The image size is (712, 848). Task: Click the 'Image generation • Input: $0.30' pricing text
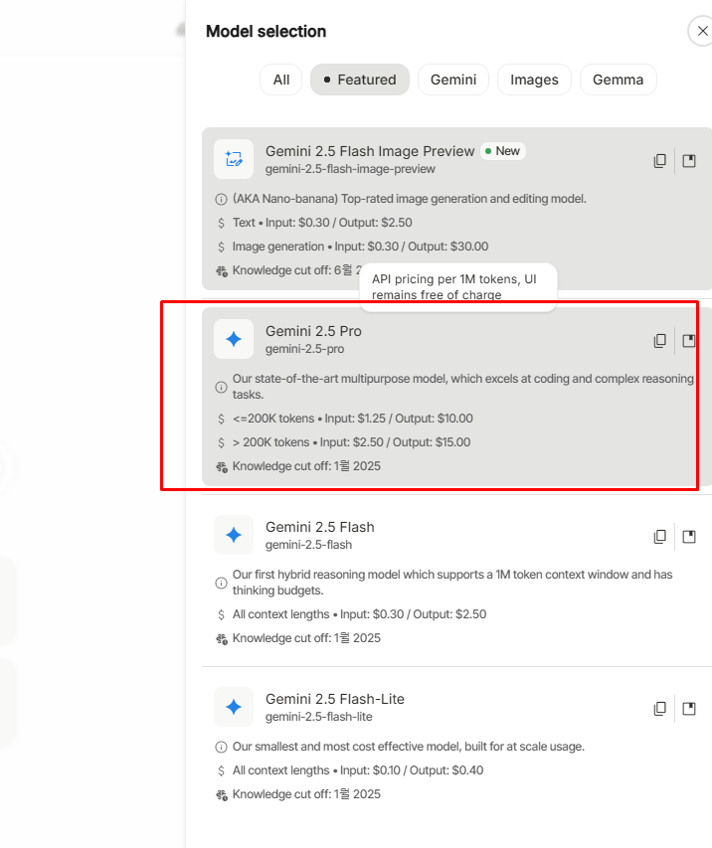(360, 247)
